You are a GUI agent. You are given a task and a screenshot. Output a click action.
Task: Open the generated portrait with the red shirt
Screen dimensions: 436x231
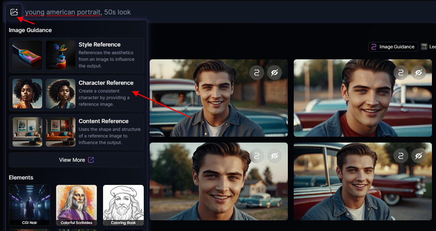tap(362, 98)
